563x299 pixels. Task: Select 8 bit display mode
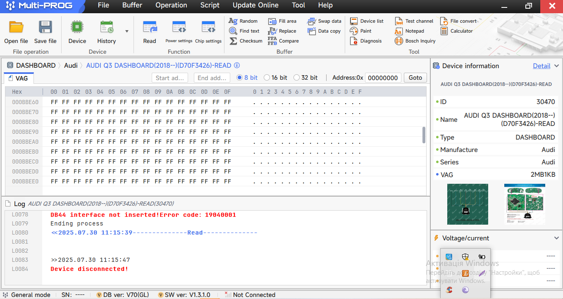(247, 78)
